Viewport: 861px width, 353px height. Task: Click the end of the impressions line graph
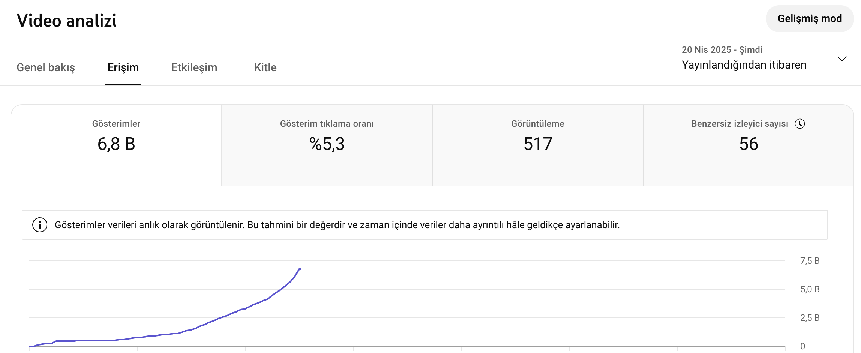300,269
